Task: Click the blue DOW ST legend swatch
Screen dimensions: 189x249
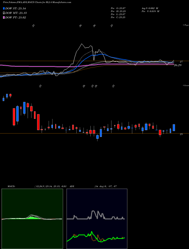Action: [x=4, y=9]
